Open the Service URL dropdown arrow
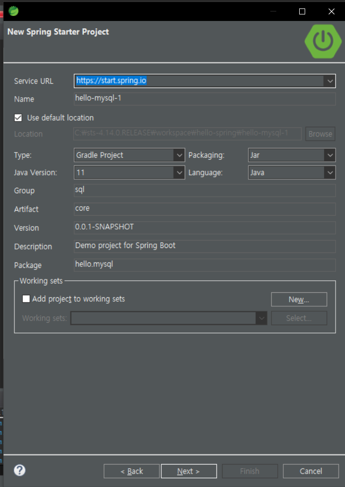 [330, 81]
